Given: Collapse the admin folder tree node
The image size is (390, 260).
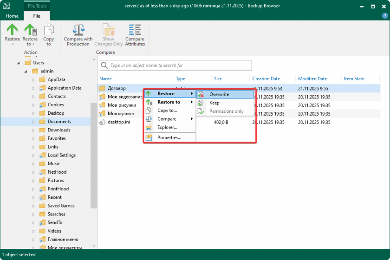Looking at the screenshot, I should (27, 71).
